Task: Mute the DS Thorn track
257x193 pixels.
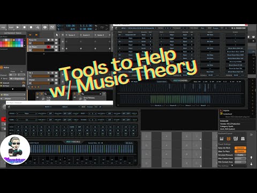Action: pos(56,47)
